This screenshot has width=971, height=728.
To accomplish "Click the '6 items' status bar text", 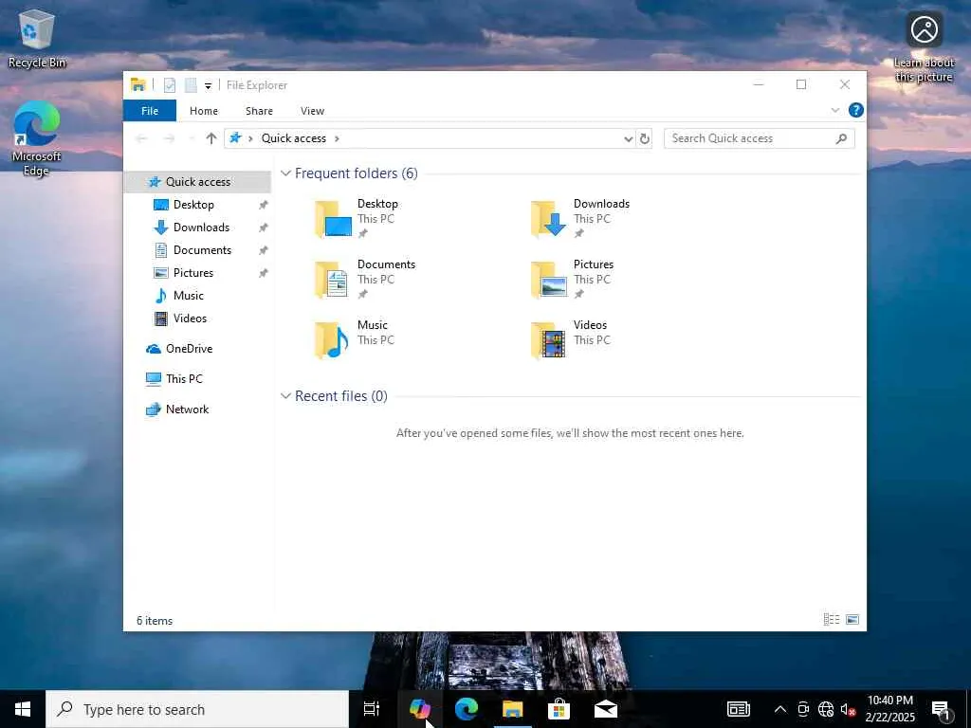I will tap(155, 621).
